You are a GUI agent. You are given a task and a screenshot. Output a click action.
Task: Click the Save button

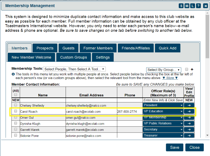click(x=175, y=147)
